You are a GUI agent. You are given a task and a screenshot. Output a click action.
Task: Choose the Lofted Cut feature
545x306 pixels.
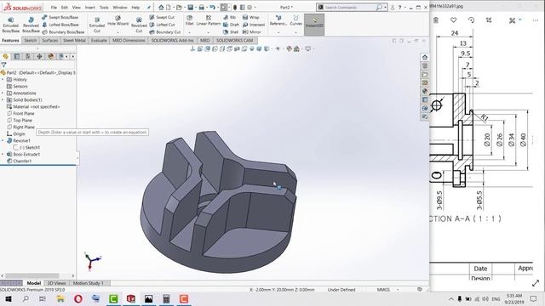click(x=162, y=25)
